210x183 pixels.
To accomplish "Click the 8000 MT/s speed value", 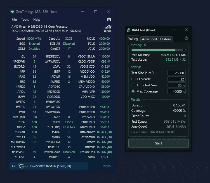I will tap(34, 39).
